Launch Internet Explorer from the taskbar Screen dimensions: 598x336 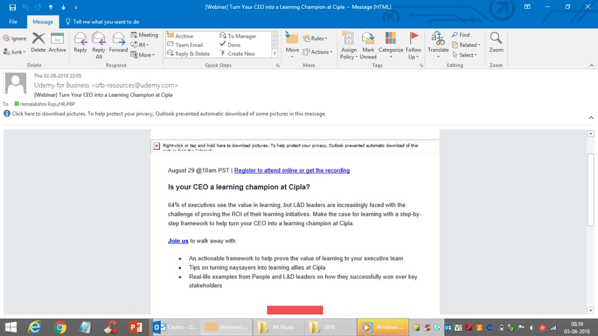[x=34, y=327]
